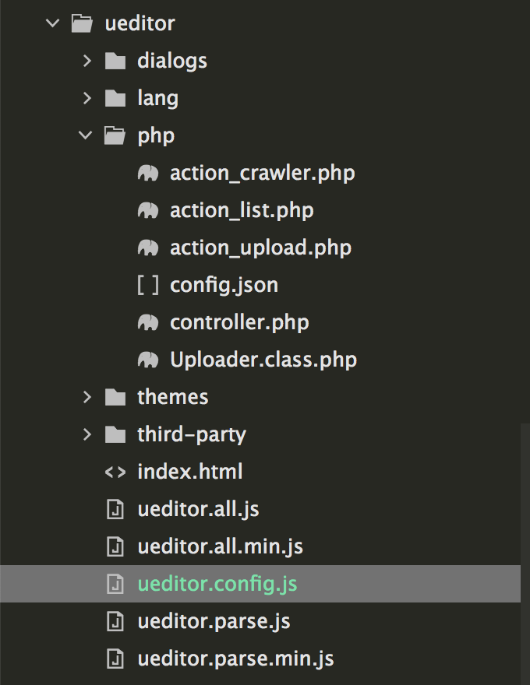Select the highlighted ueditor.config.js file
The width and height of the screenshot is (530, 685).
(217, 584)
